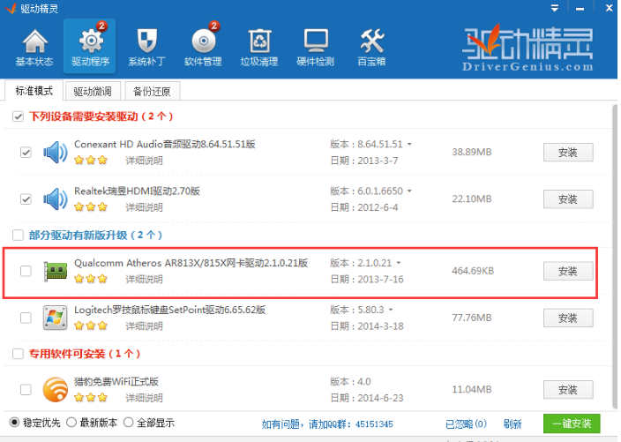Click the green 一键安装 button
This screenshot has width=621, height=442.
click(x=572, y=423)
